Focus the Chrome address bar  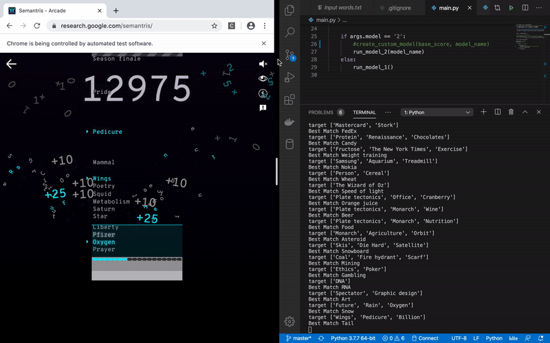(135, 25)
